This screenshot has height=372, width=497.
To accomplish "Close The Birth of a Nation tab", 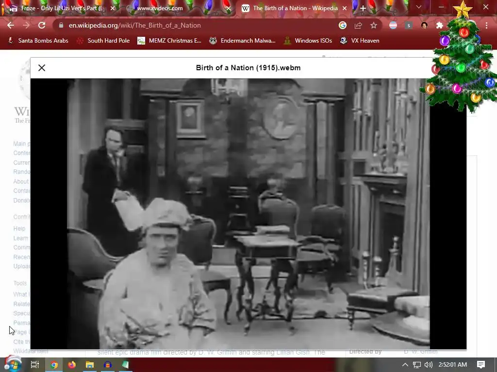I will pos(345,8).
